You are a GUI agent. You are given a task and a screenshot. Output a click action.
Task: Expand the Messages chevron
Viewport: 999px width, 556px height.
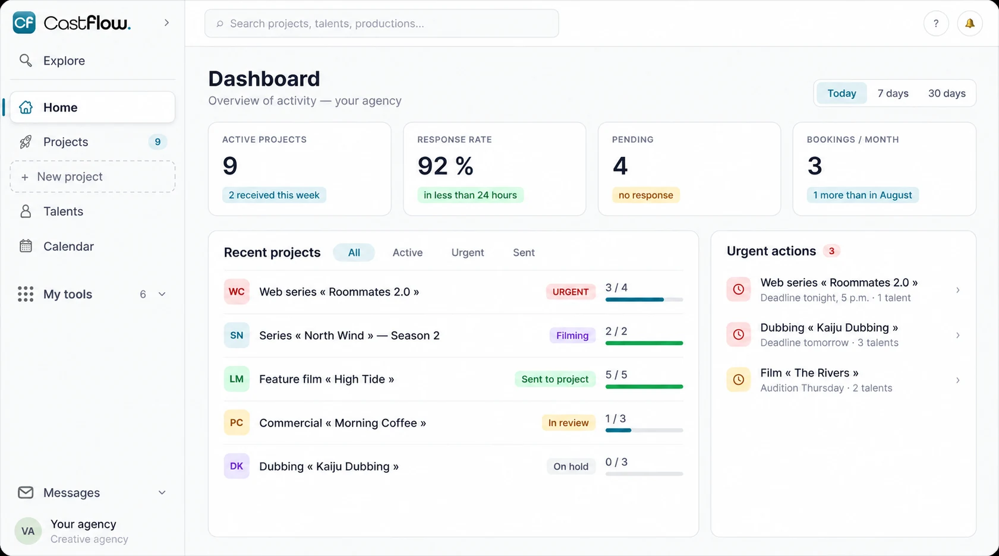coord(162,492)
